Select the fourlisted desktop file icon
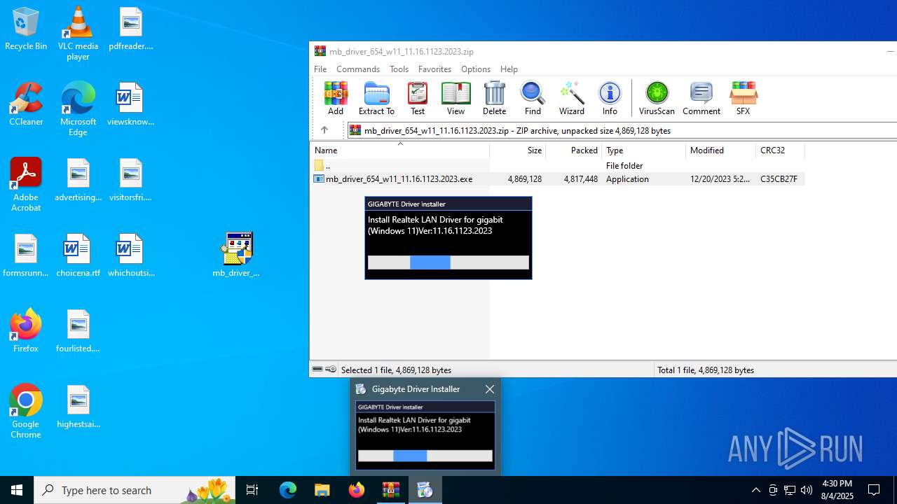Image resolution: width=897 pixels, height=504 pixels. tap(78, 331)
